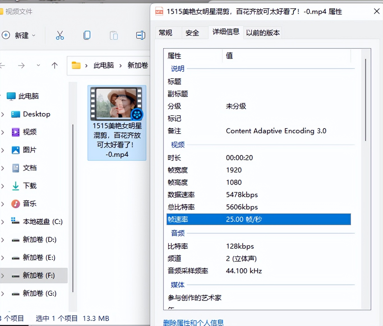The image size is (383, 326).
Task: Click the Cut icon in the toolbar
Action: (x=60, y=35)
